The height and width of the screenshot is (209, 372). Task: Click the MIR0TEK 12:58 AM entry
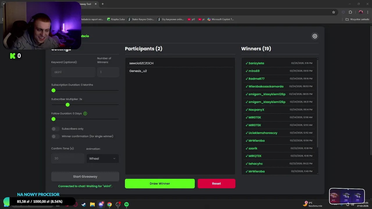279,117
